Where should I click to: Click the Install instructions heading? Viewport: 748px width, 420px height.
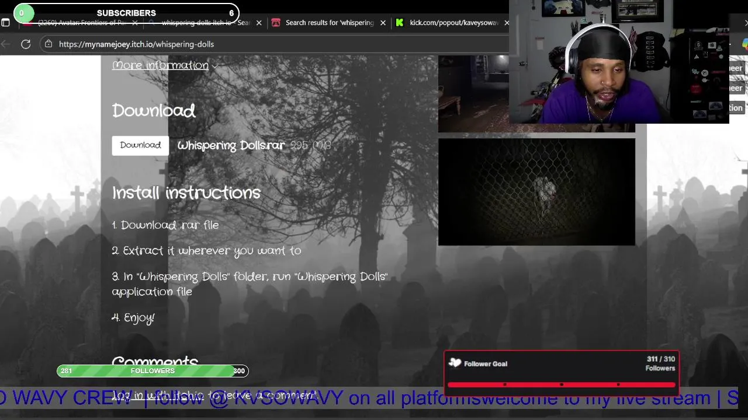coord(186,193)
